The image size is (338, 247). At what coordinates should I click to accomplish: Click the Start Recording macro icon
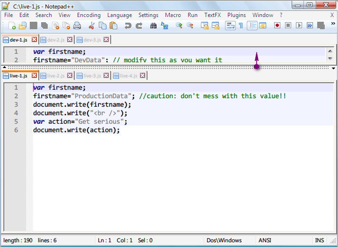pos(277,26)
